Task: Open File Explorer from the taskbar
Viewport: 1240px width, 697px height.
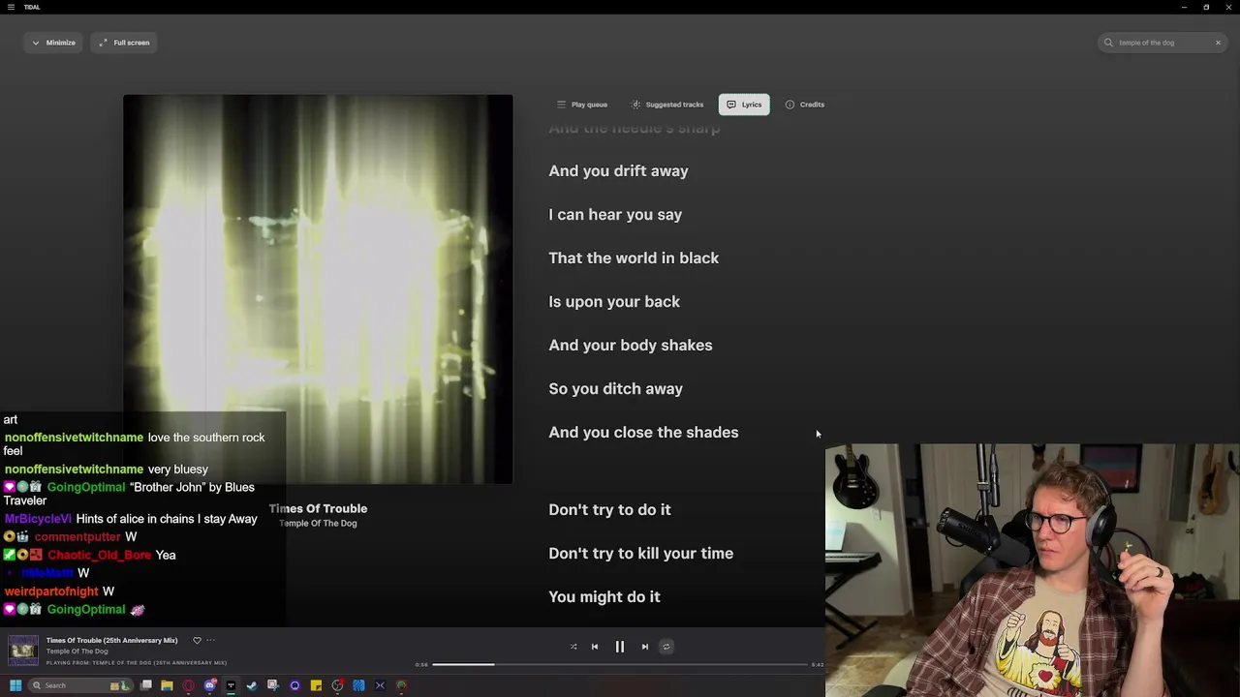Action: 167,685
